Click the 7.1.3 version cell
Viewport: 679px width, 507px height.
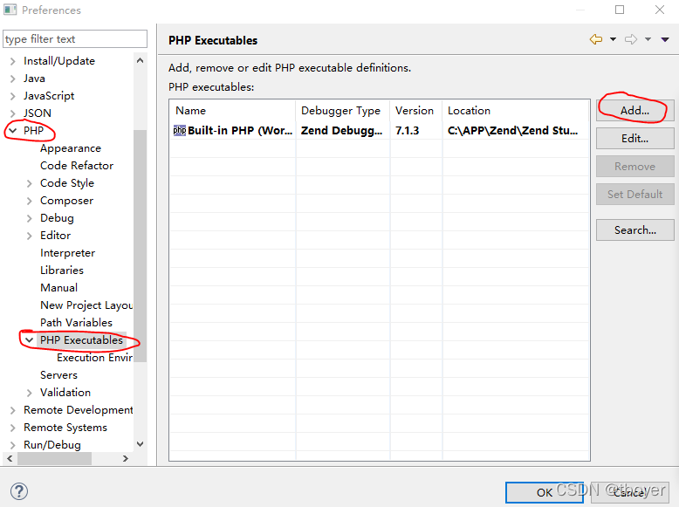[407, 130]
